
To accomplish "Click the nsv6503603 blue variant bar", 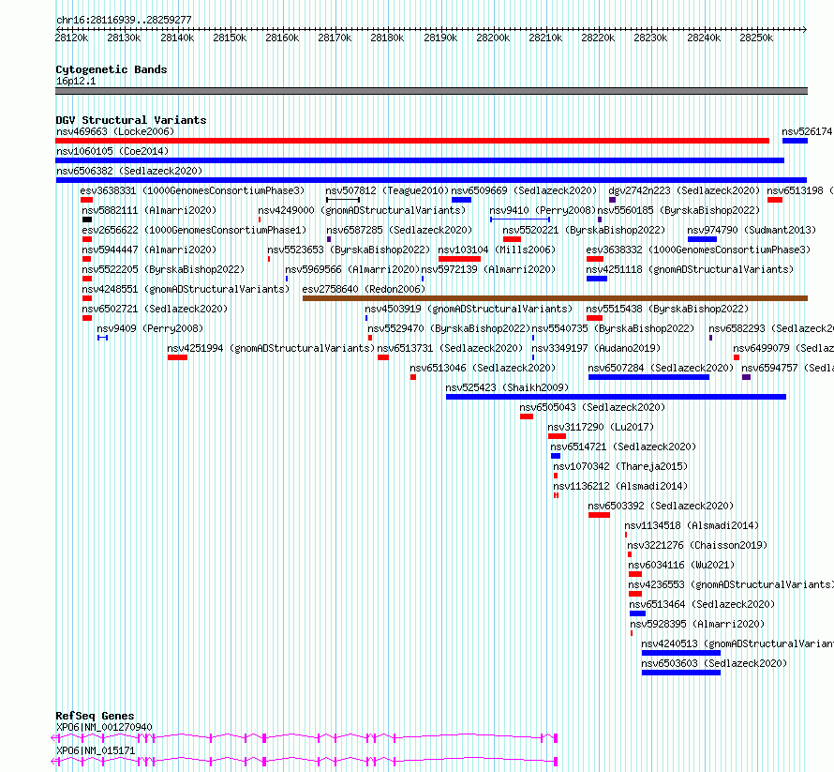I will [681, 673].
